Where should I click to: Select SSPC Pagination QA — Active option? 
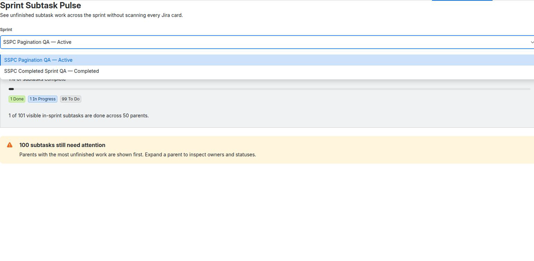tap(267, 60)
